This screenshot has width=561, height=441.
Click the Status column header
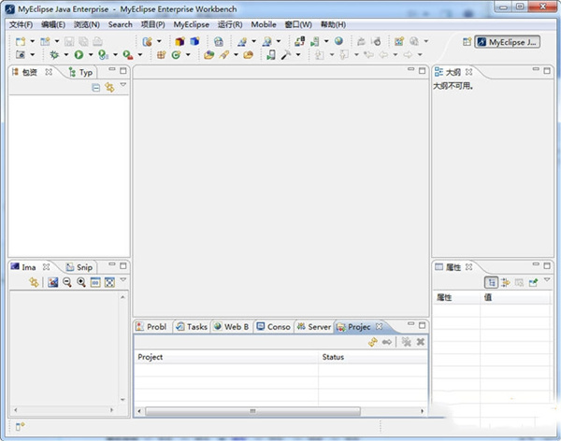point(334,357)
